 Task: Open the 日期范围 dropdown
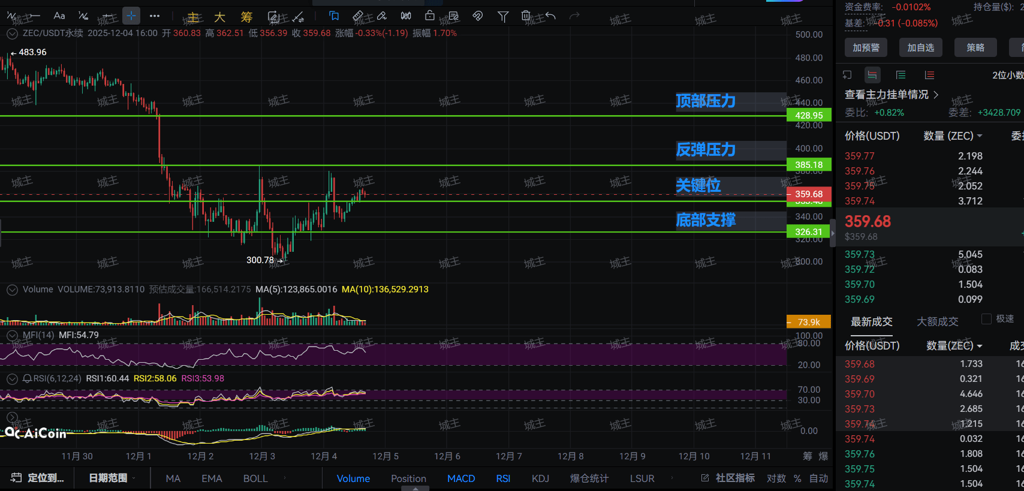click(112, 478)
